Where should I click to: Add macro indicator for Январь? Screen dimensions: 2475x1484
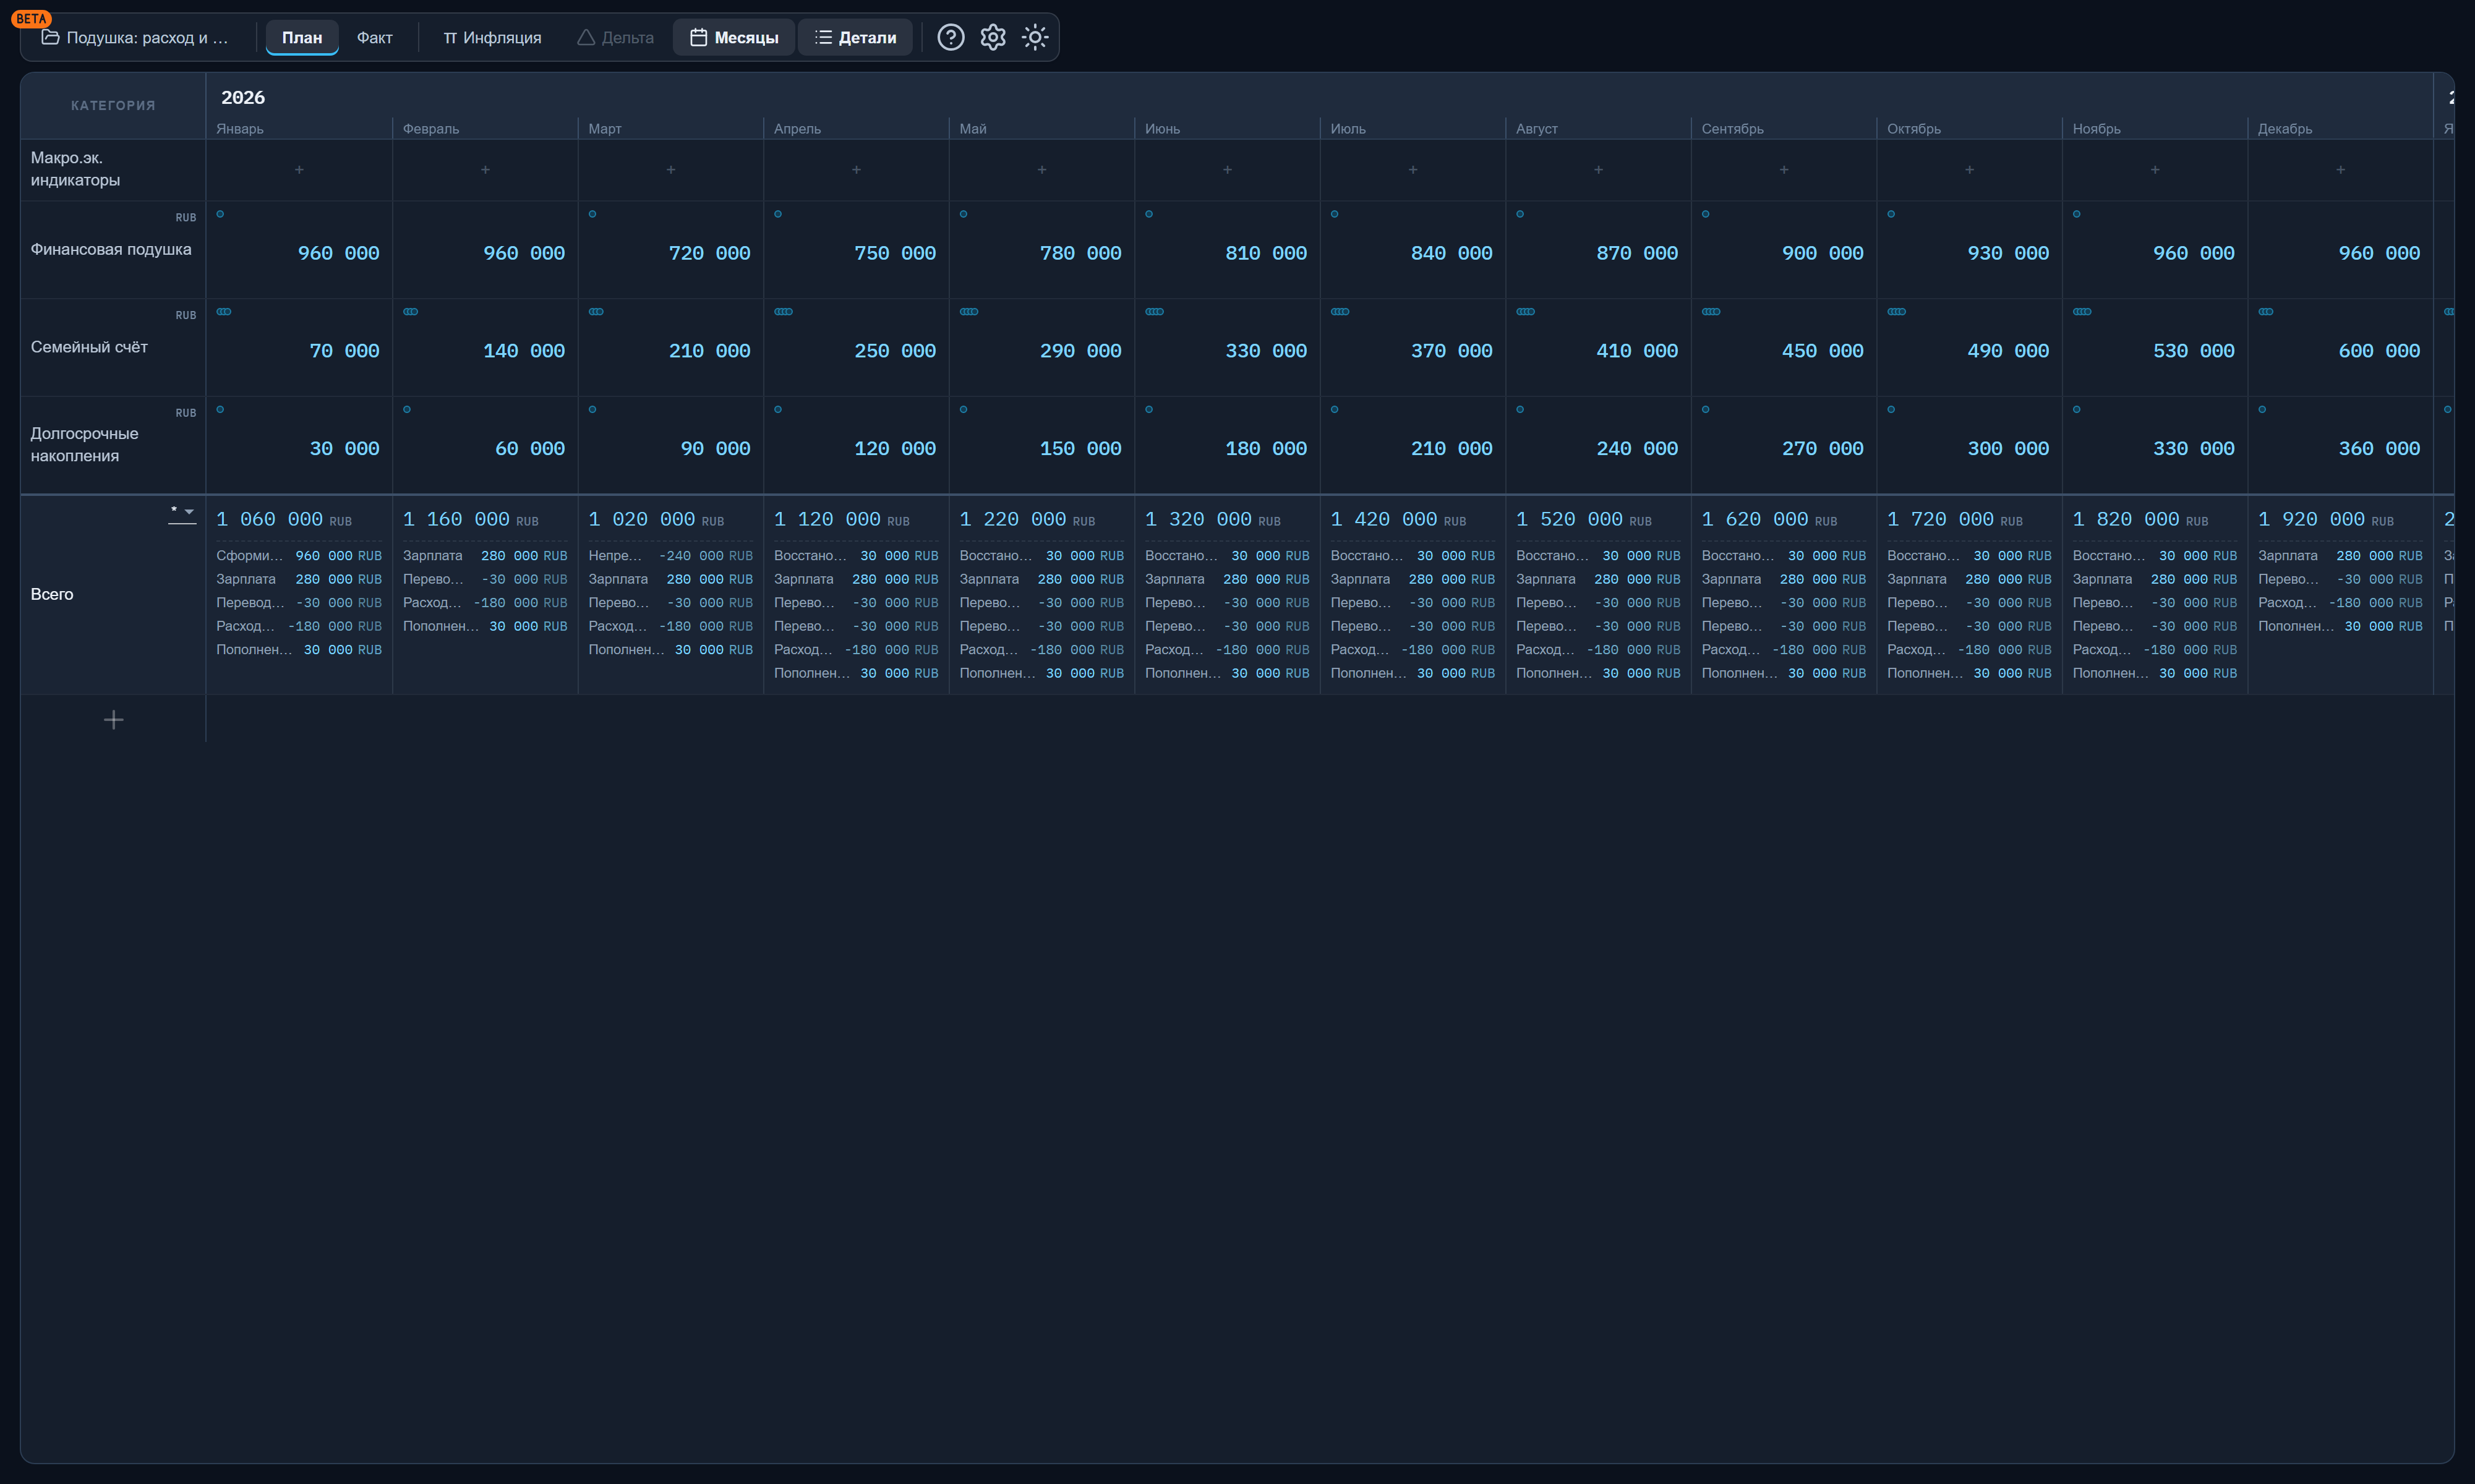(299, 170)
